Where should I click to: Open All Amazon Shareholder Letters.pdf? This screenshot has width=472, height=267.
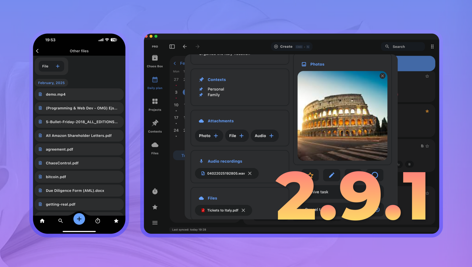pos(79,136)
